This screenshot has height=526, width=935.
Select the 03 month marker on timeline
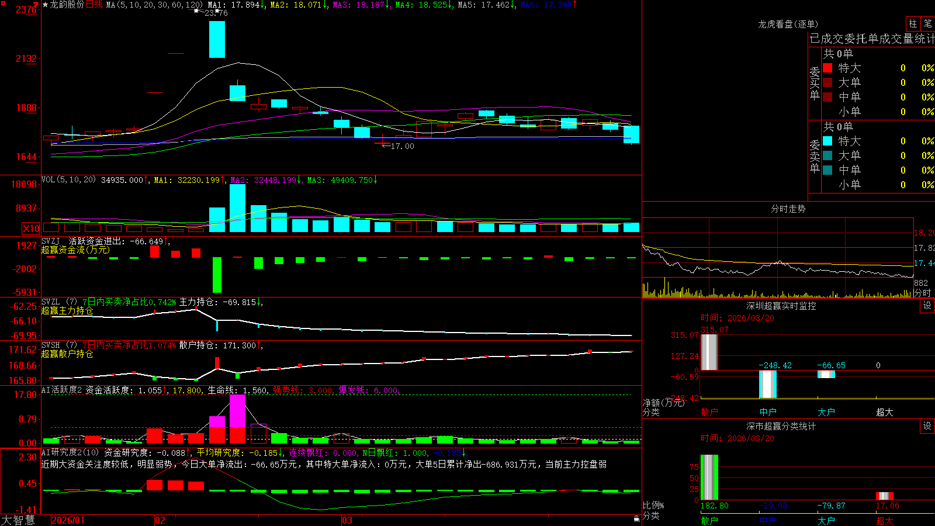click(x=347, y=520)
